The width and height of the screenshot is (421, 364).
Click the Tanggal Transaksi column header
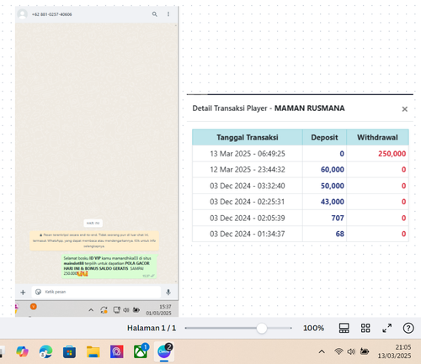(248, 137)
